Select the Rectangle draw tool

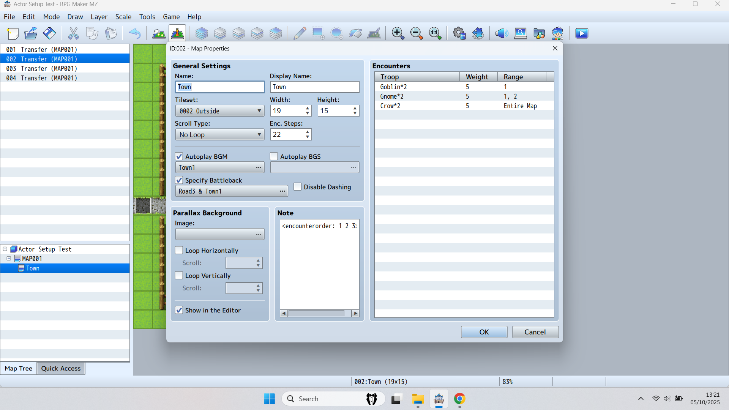pos(318,33)
